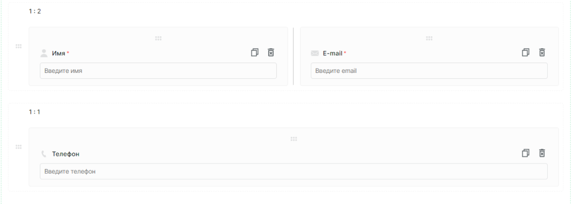
Task: Click the phone icon next to Телефон
Action: point(44,154)
